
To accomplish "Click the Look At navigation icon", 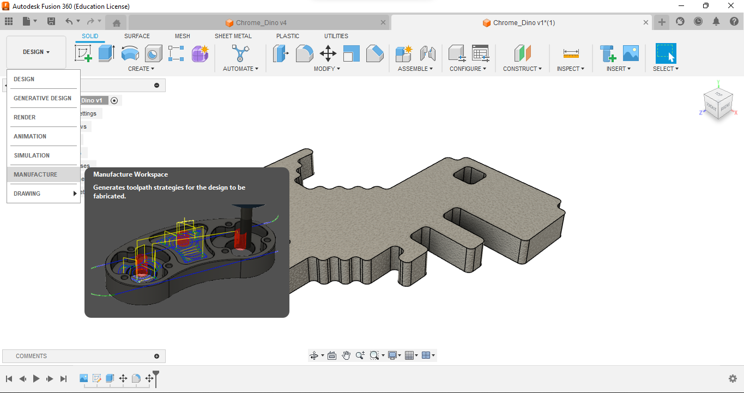I will [332, 355].
